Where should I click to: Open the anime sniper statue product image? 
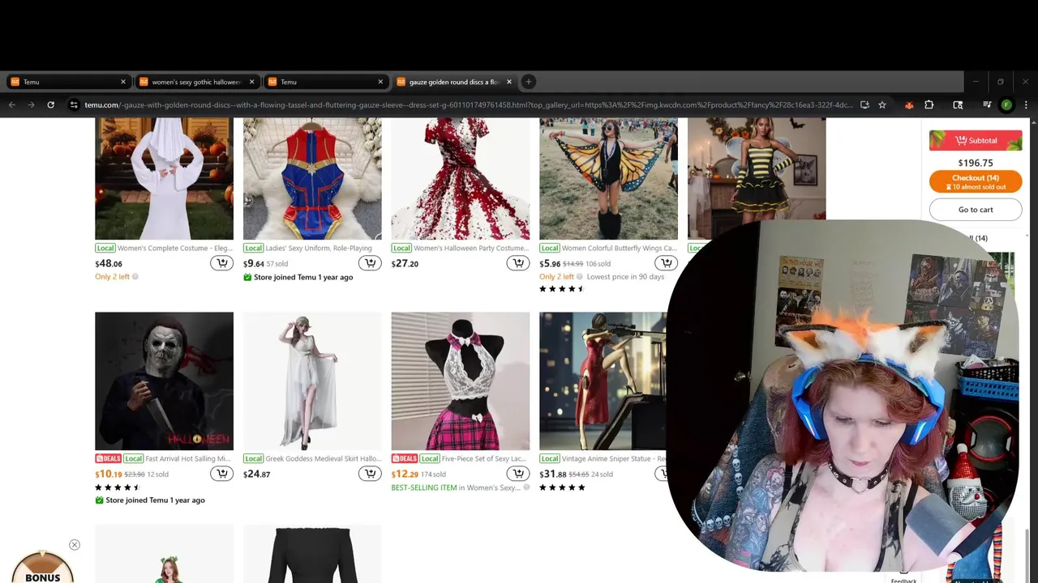[603, 381]
